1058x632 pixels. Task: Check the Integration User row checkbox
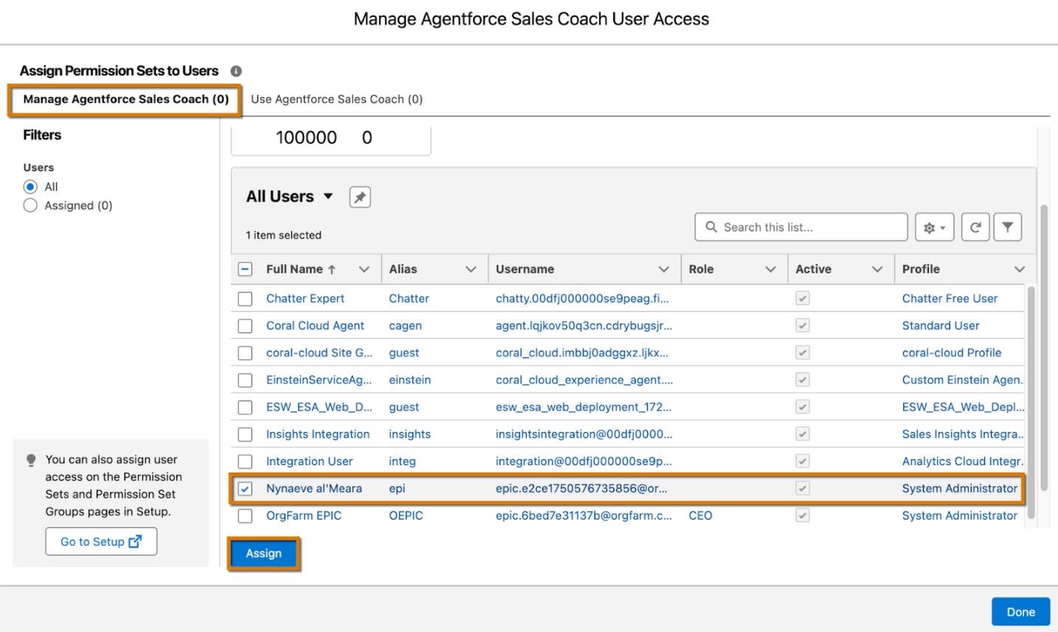pyautogui.click(x=245, y=461)
